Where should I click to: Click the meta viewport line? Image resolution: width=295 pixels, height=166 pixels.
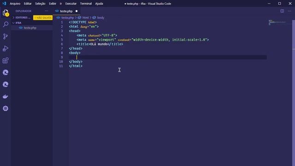pyautogui.click(x=142, y=40)
